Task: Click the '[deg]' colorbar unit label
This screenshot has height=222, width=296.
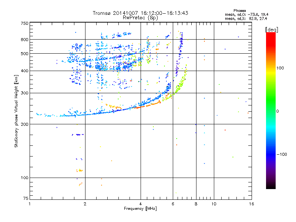Action: (x=272, y=30)
